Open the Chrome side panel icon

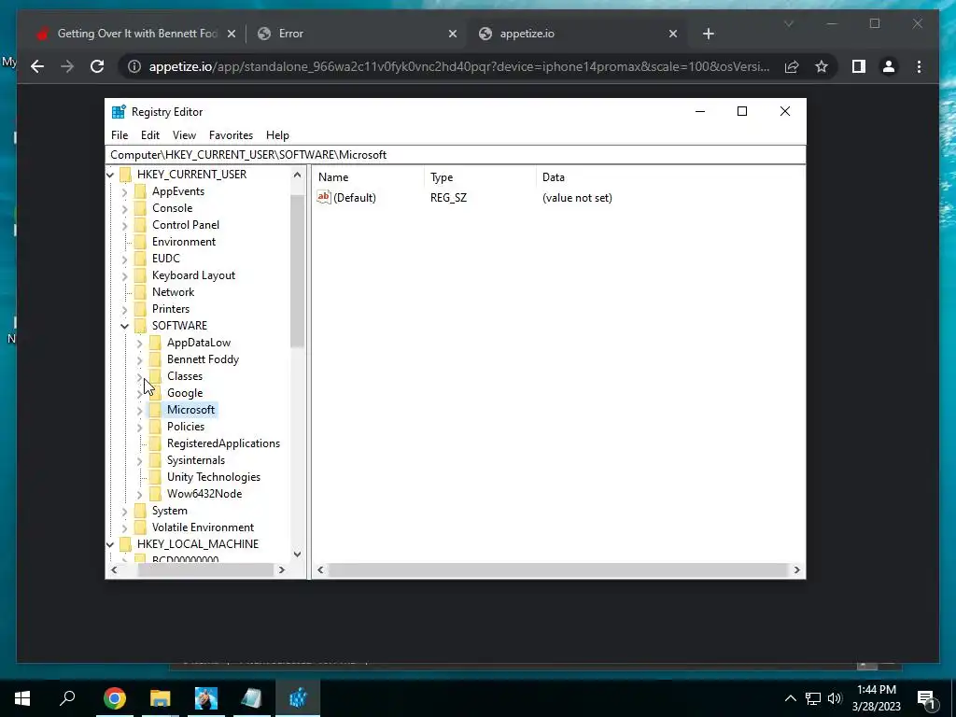click(x=859, y=66)
